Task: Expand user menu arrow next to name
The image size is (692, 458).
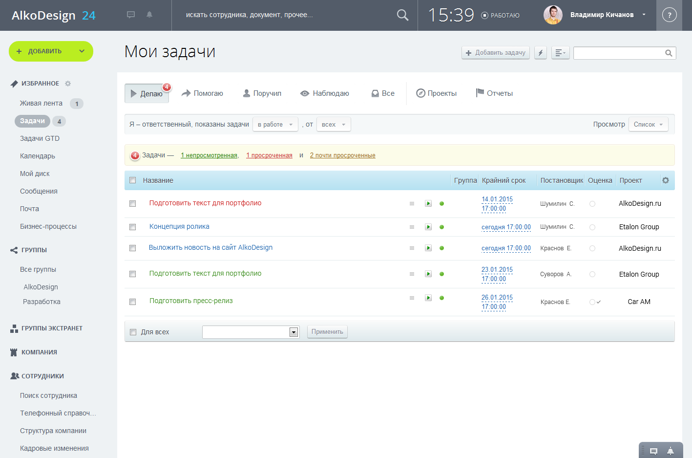Action: tap(644, 15)
